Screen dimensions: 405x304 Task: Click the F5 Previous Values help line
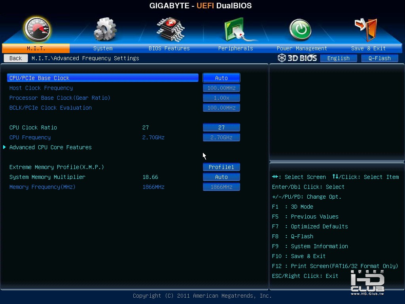[305, 217]
